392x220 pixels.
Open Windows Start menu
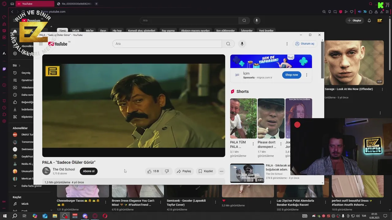(5, 216)
